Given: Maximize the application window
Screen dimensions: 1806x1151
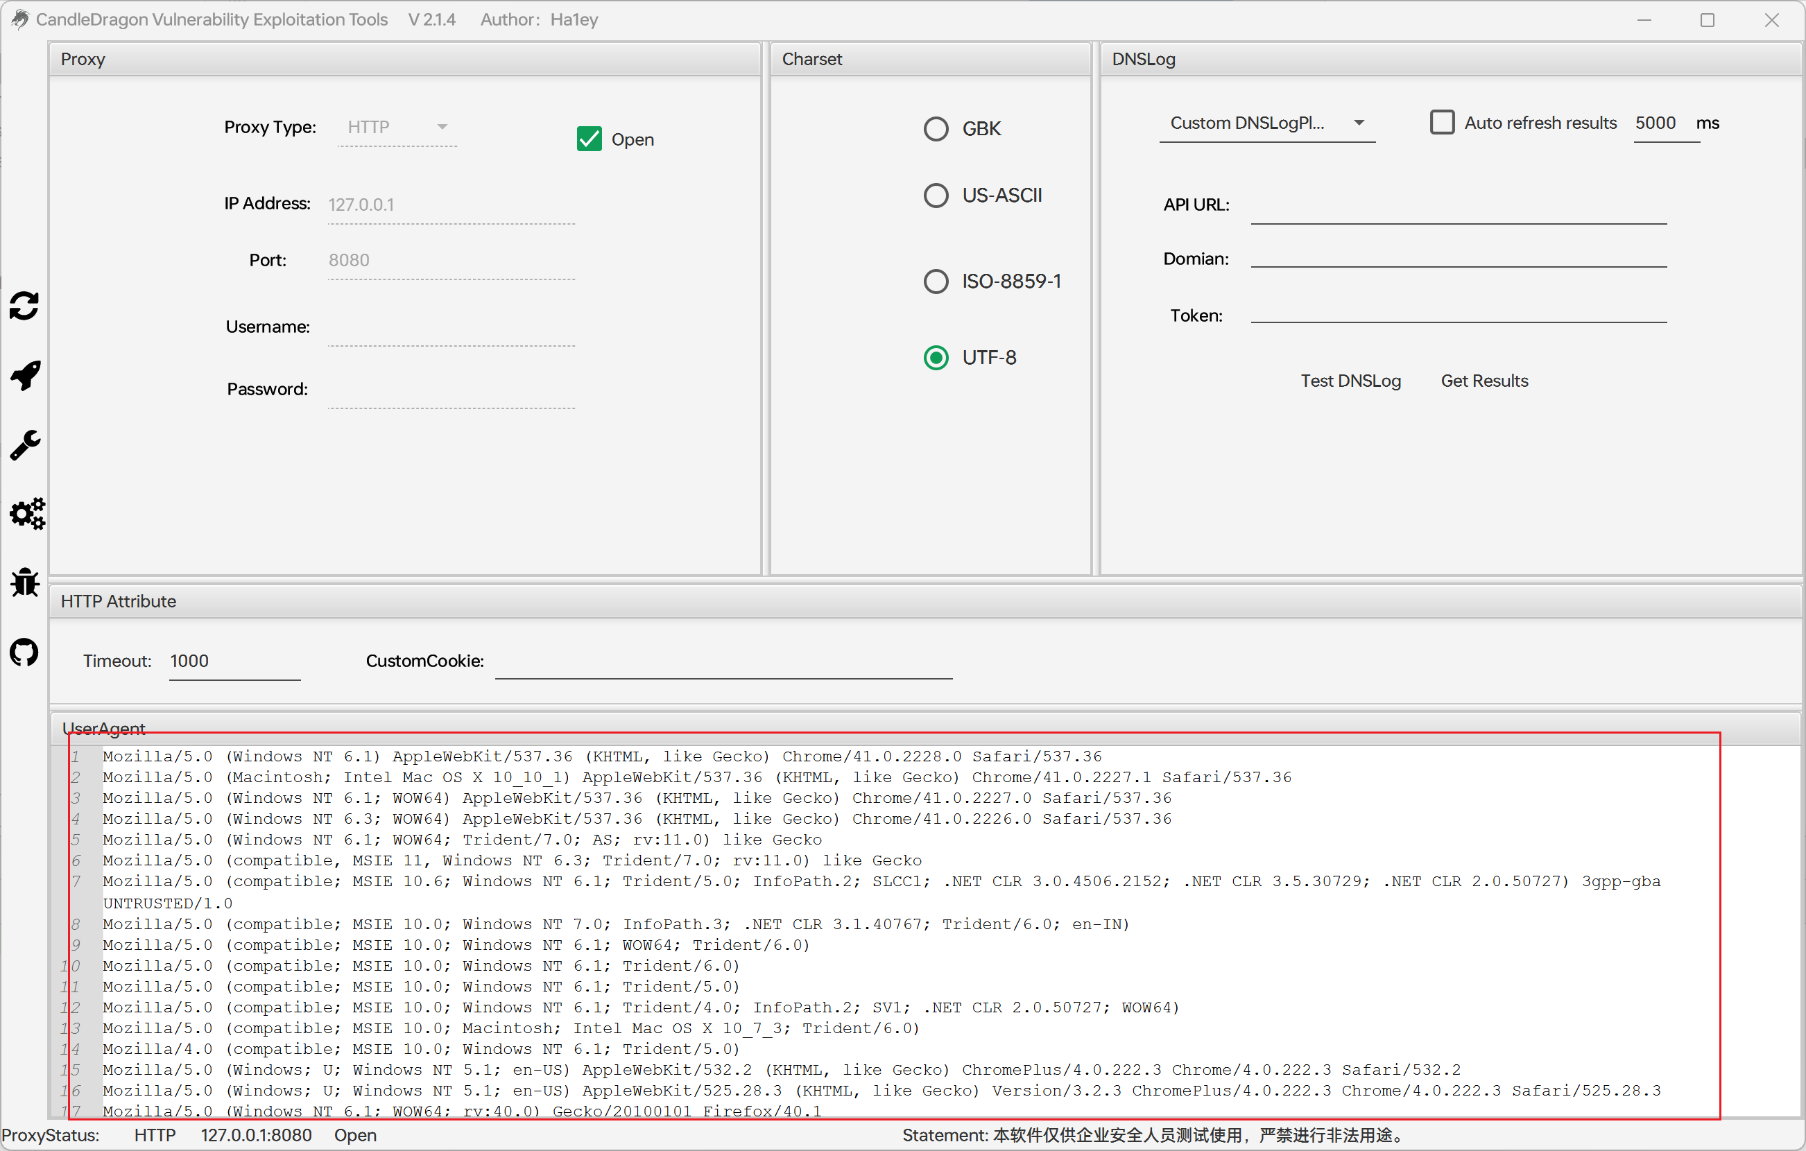Looking at the screenshot, I should pyautogui.click(x=1707, y=20).
